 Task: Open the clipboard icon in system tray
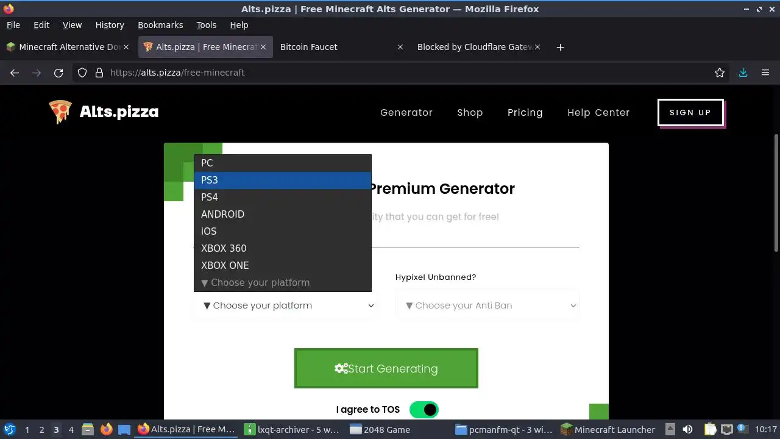[710, 429]
